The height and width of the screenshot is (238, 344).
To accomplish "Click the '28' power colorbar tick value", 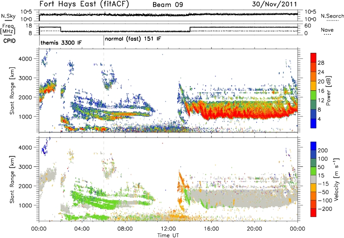I will (321, 63).
